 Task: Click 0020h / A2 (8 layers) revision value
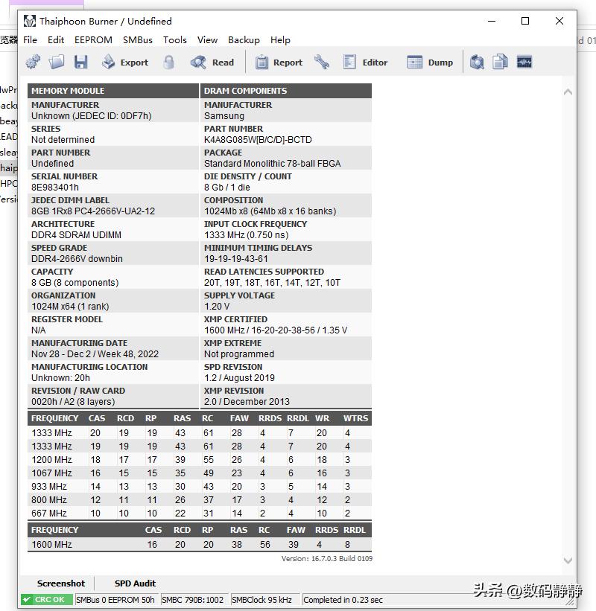click(73, 402)
